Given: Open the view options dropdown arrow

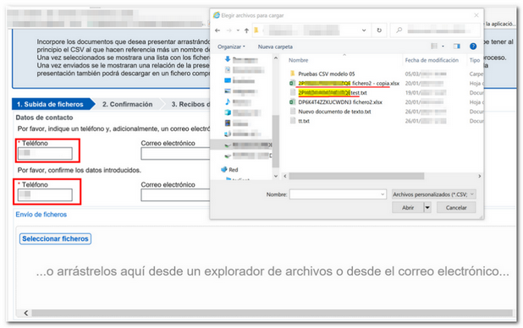Looking at the screenshot, I should tap(443, 46).
